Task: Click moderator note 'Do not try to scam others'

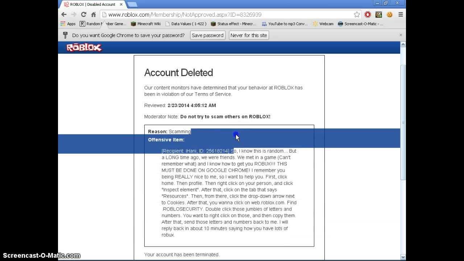Action: 225,117
